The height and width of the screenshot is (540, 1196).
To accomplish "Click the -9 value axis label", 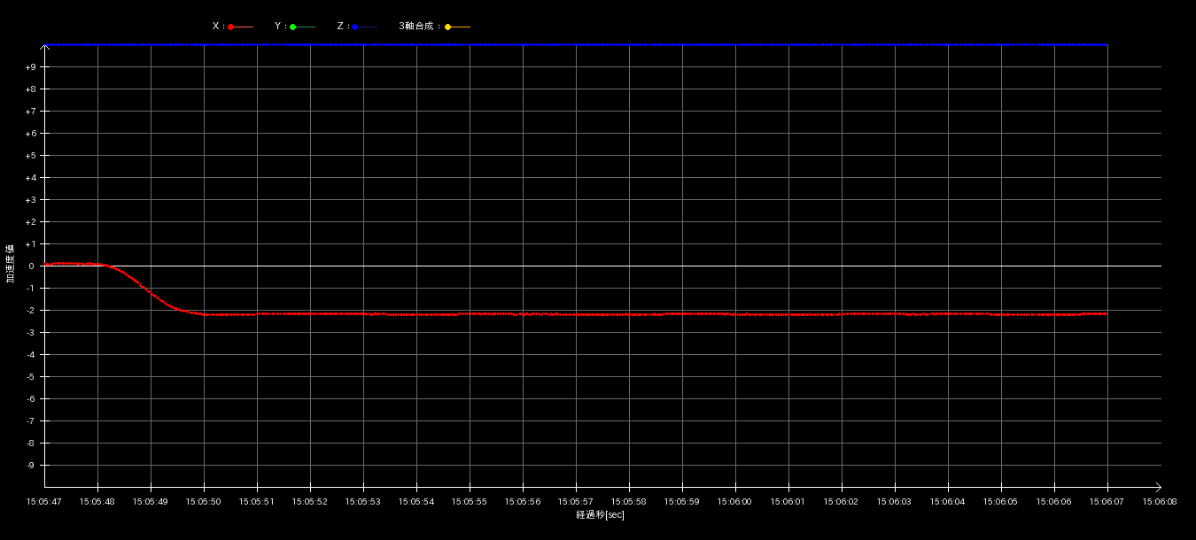I will 30,466.
